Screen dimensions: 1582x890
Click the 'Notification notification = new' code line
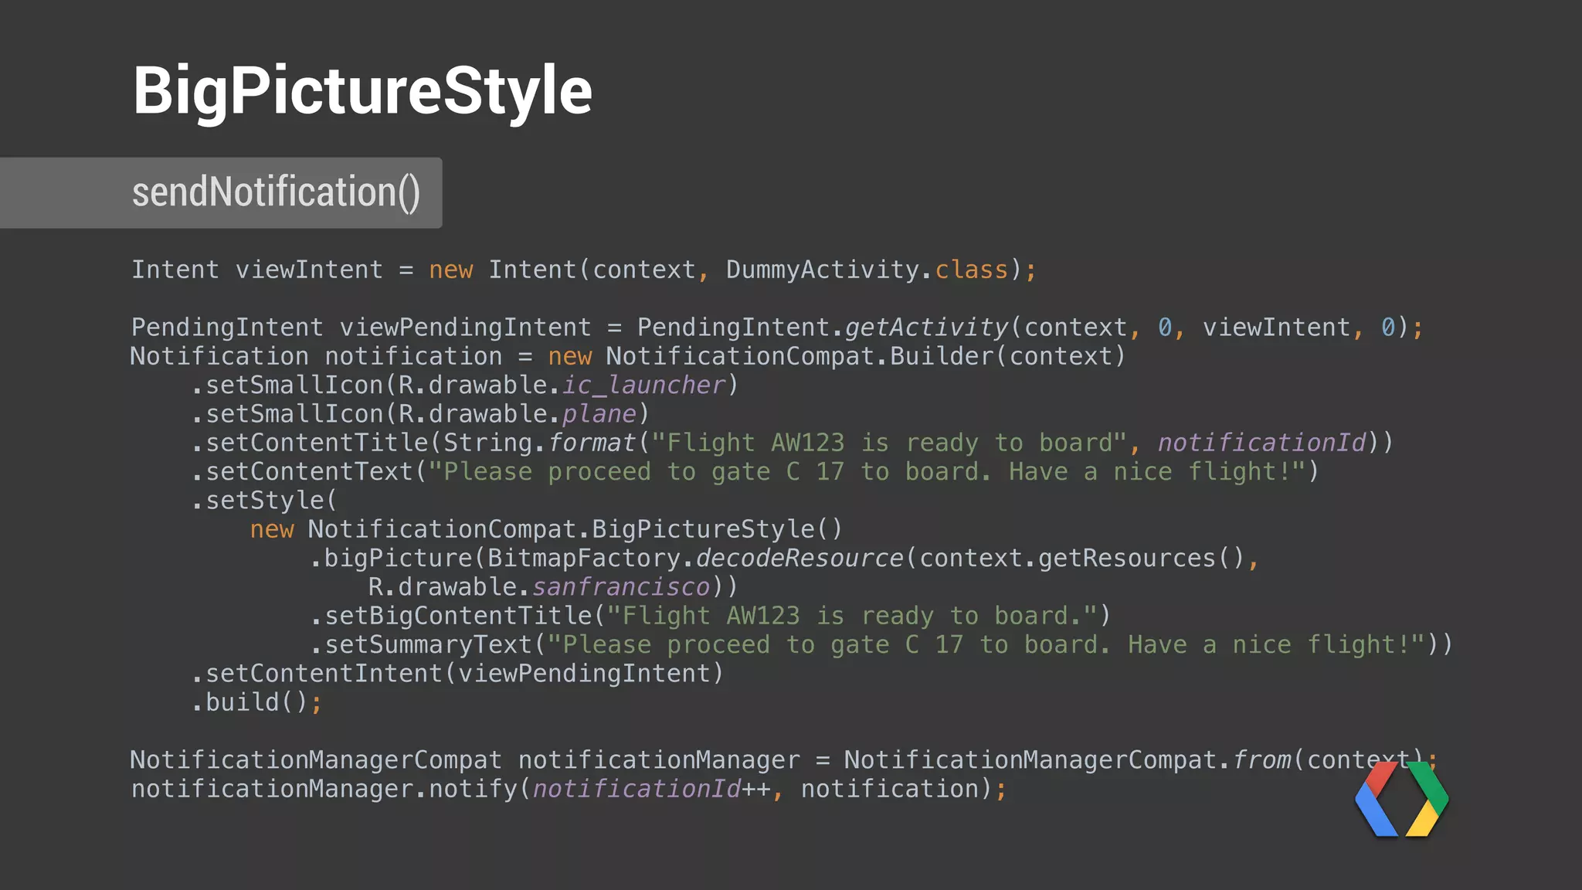[629, 356]
